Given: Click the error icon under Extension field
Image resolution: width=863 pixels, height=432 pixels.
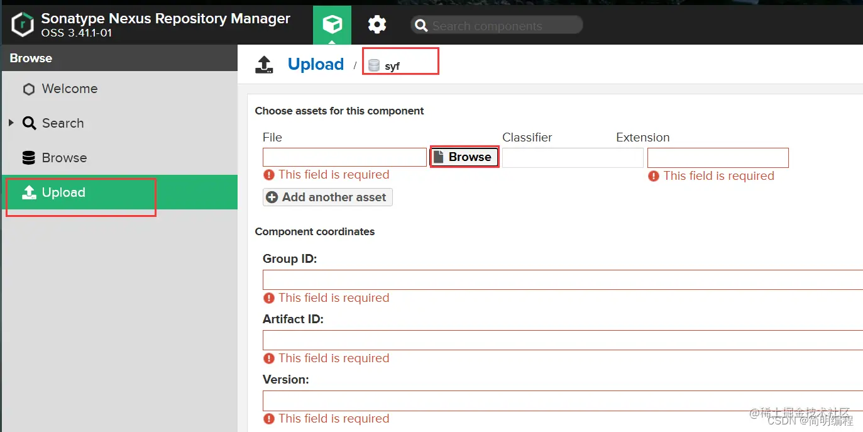Looking at the screenshot, I should 654,176.
